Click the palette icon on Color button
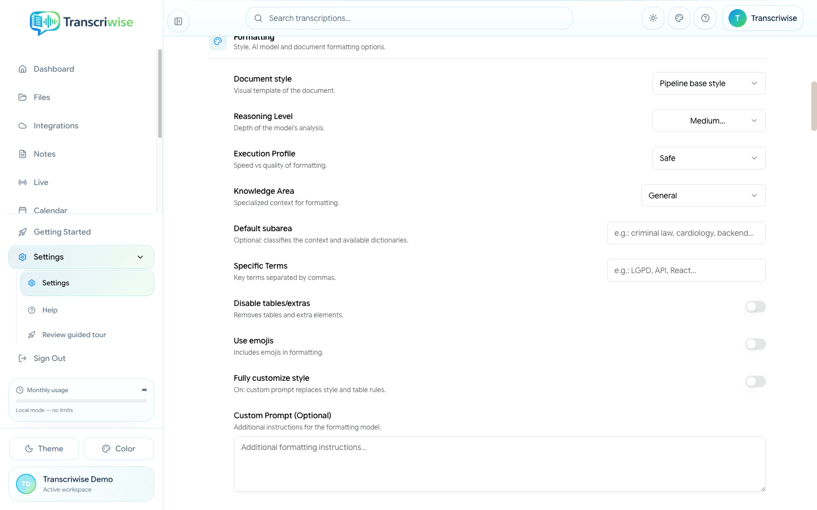The height and width of the screenshot is (510, 817). click(106, 449)
